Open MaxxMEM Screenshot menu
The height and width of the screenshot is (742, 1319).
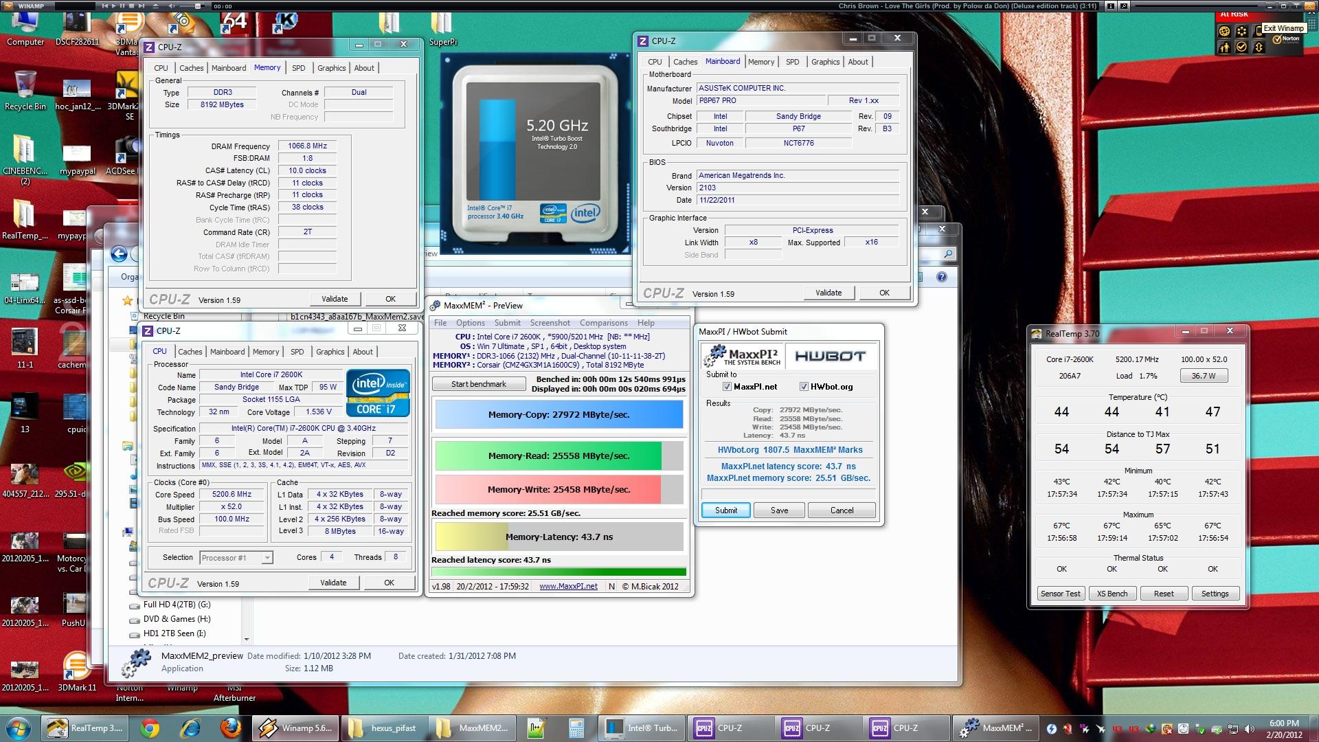point(550,323)
